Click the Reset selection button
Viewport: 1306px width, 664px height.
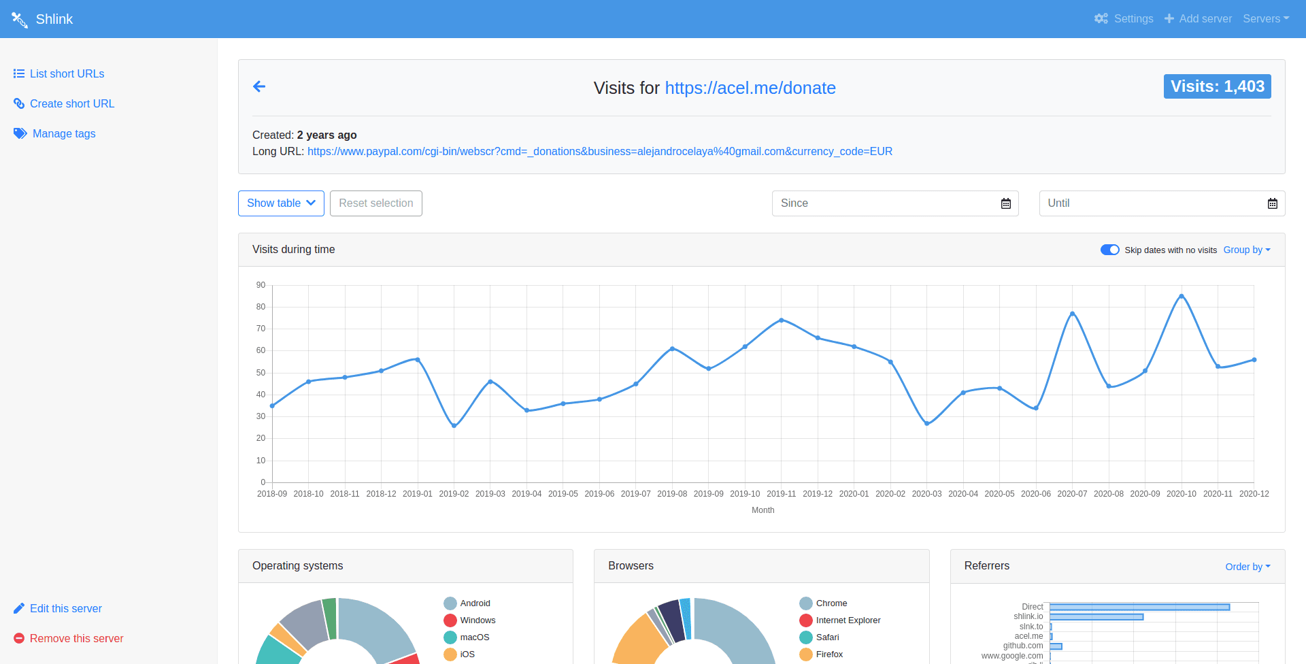click(x=375, y=203)
